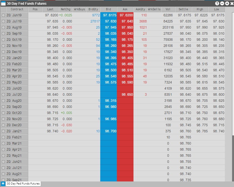Click the AskQty column header
The image size is (234, 187).
pyautogui.click(x=140, y=9)
